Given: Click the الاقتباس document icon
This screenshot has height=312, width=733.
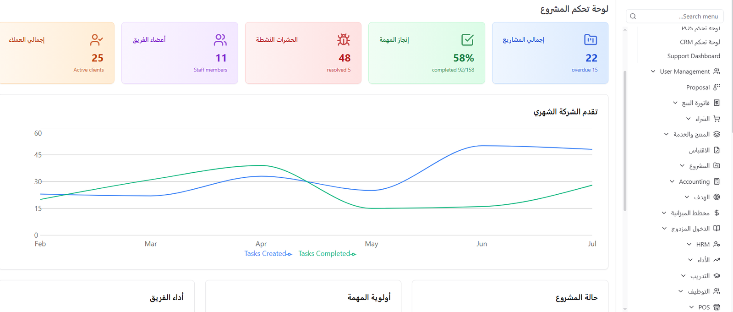Looking at the screenshot, I should [717, 150].
